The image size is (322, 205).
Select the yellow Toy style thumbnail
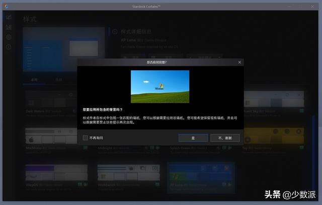coord(274,136)
